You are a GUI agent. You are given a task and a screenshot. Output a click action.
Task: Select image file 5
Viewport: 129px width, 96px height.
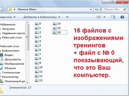pos(38,46)
